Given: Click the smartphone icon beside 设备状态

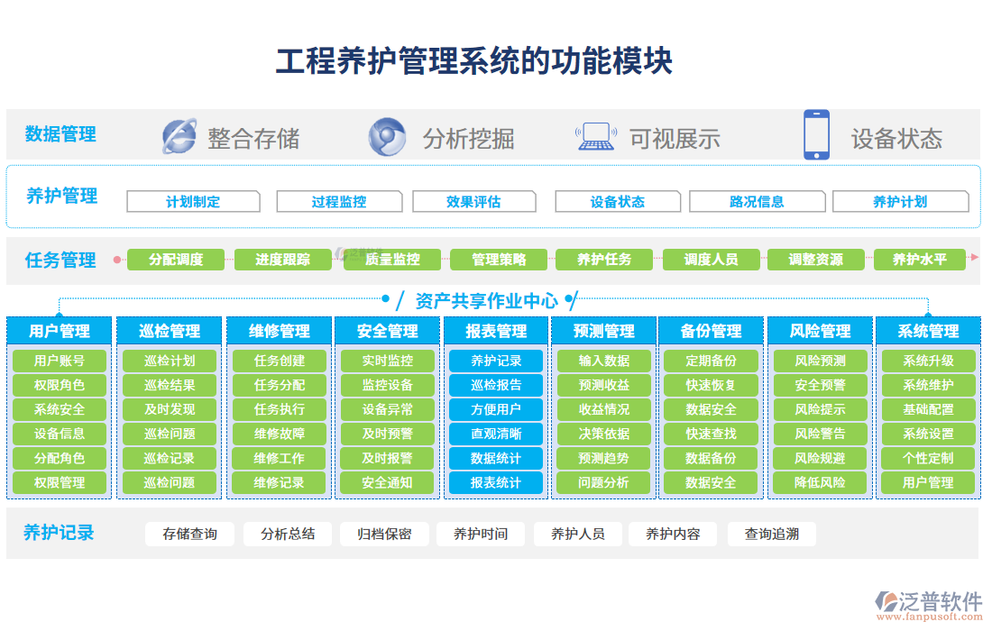Looking at the screenshot, I should click(x=816, y=137).
